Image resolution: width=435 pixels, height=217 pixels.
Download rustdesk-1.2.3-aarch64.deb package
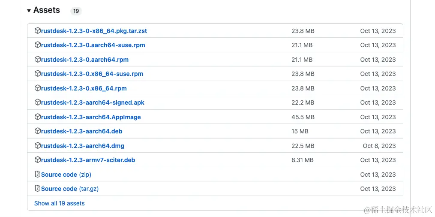pyautogui.click(x=82, y=131)
